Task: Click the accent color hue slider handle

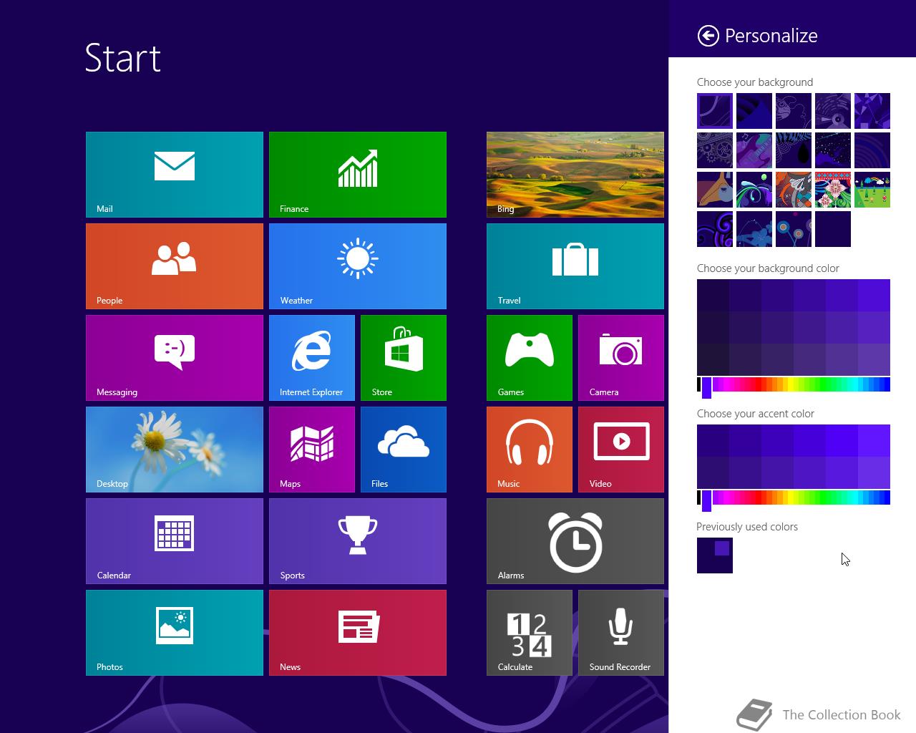Action: coord(706,500)
